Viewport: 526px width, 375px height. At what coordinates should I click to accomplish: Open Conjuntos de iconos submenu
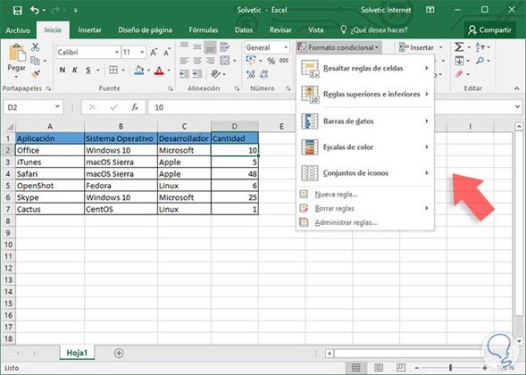click(x=365, y=173)
